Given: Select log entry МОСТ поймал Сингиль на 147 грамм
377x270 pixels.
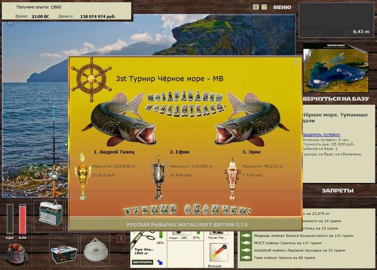Looking at the screenshot, I should 288,243.
